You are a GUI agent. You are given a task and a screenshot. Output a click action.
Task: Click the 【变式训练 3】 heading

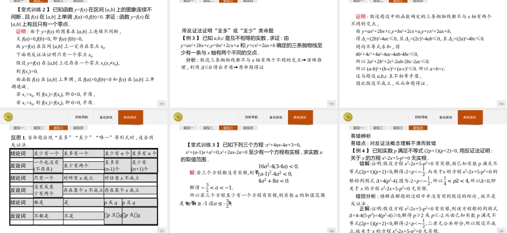click(x=203, y=145)
